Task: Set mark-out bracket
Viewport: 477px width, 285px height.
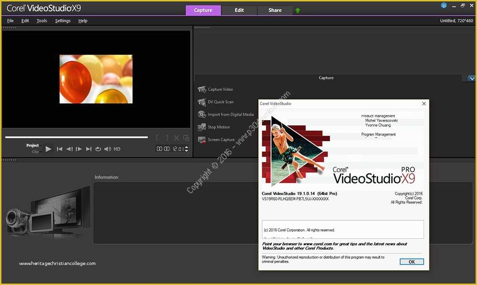Action: point(166,138)
